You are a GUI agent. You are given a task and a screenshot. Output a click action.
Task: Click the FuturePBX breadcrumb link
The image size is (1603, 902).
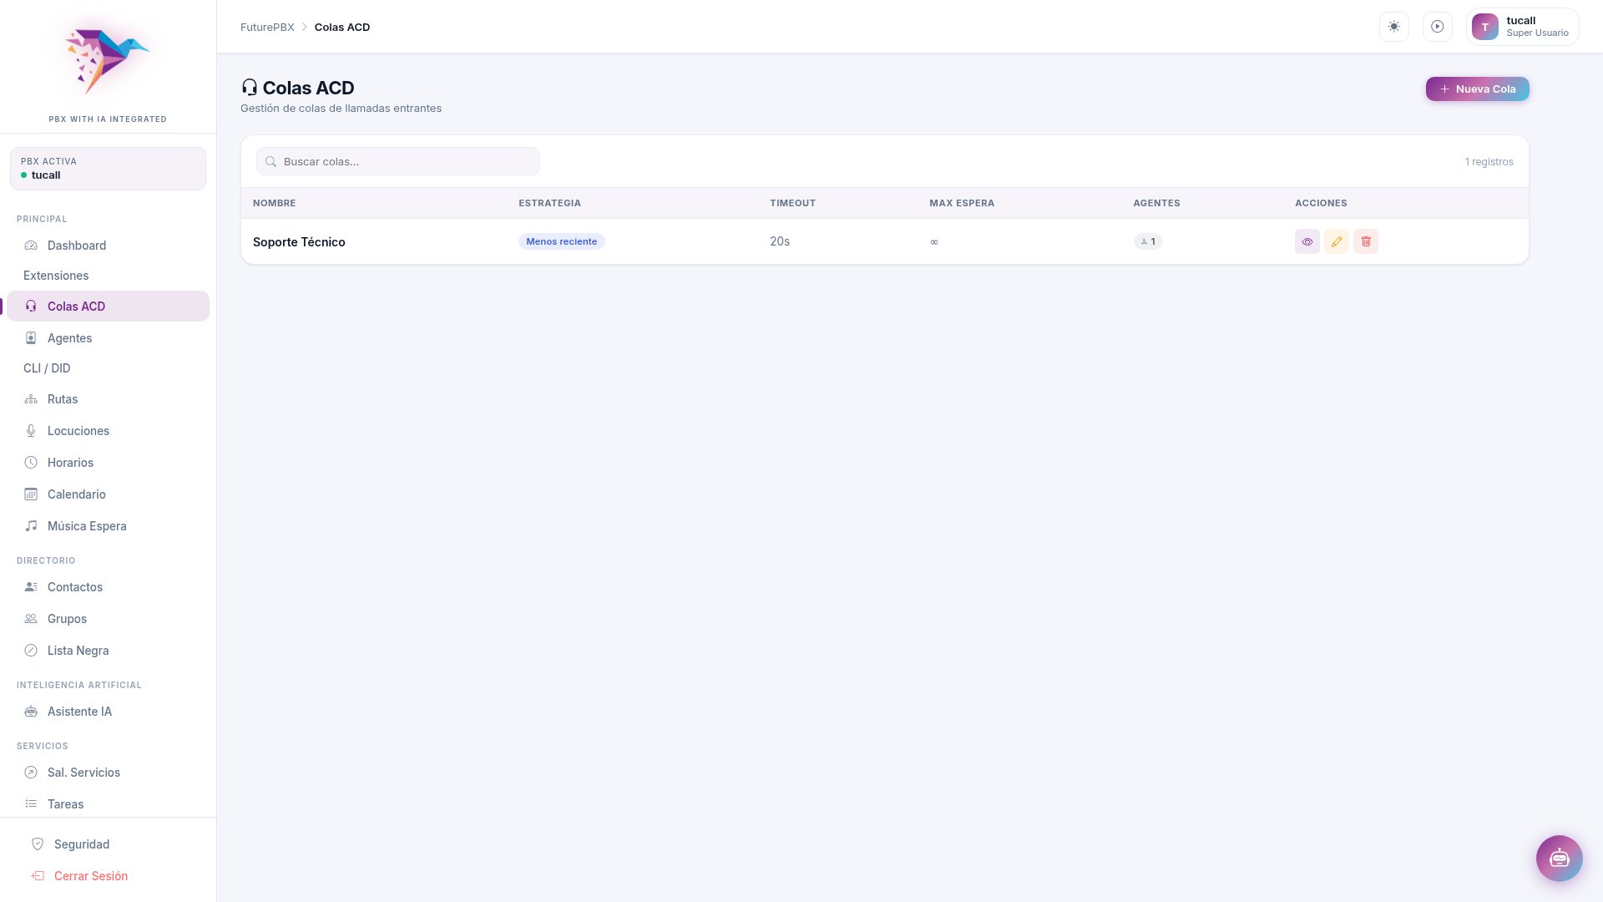267,27
